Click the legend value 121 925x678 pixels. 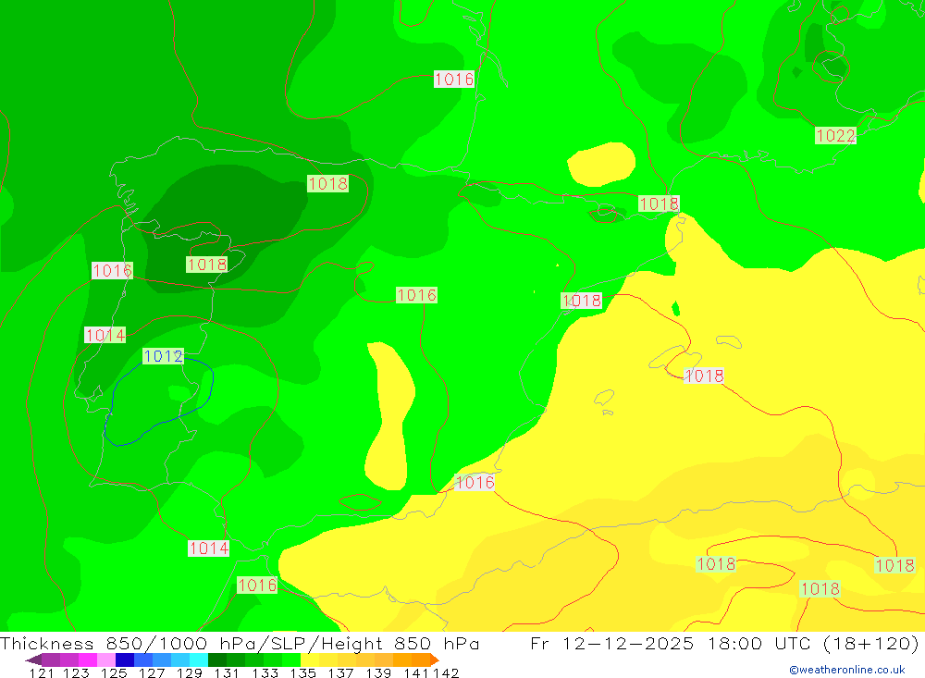[x=42, y=672]
